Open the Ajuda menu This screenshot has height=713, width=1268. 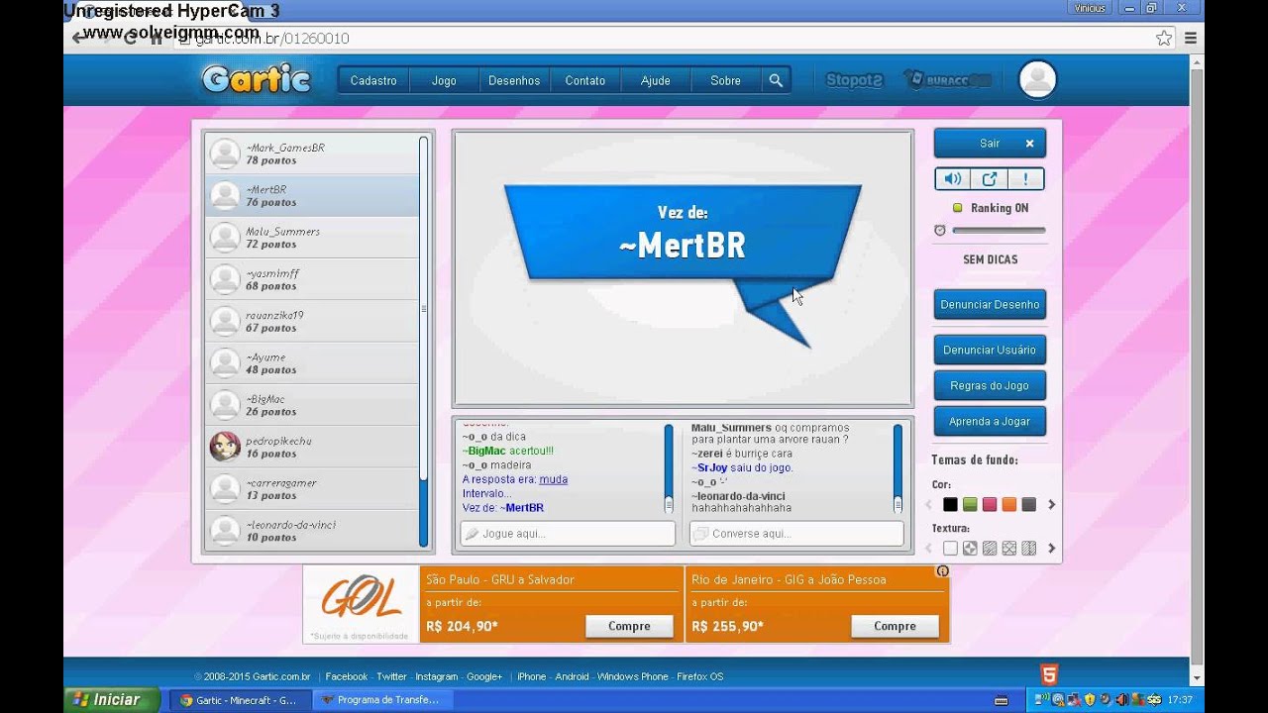655,81
